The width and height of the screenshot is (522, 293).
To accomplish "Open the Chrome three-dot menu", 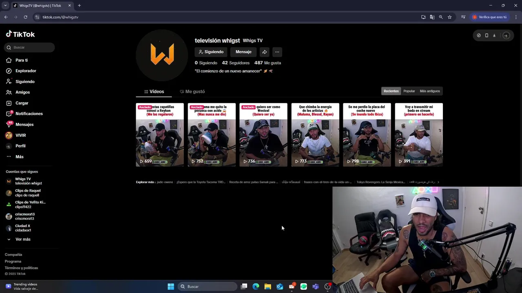I will pyautogui.click(x=516, y=17).
